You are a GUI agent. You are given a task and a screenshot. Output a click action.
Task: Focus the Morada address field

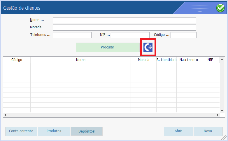[124, 28]
